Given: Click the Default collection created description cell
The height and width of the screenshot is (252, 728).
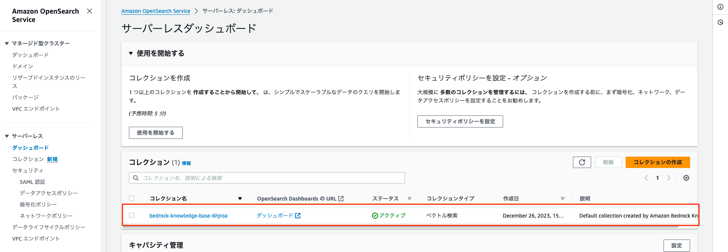Looking at the screenshot, I should 639,216.
